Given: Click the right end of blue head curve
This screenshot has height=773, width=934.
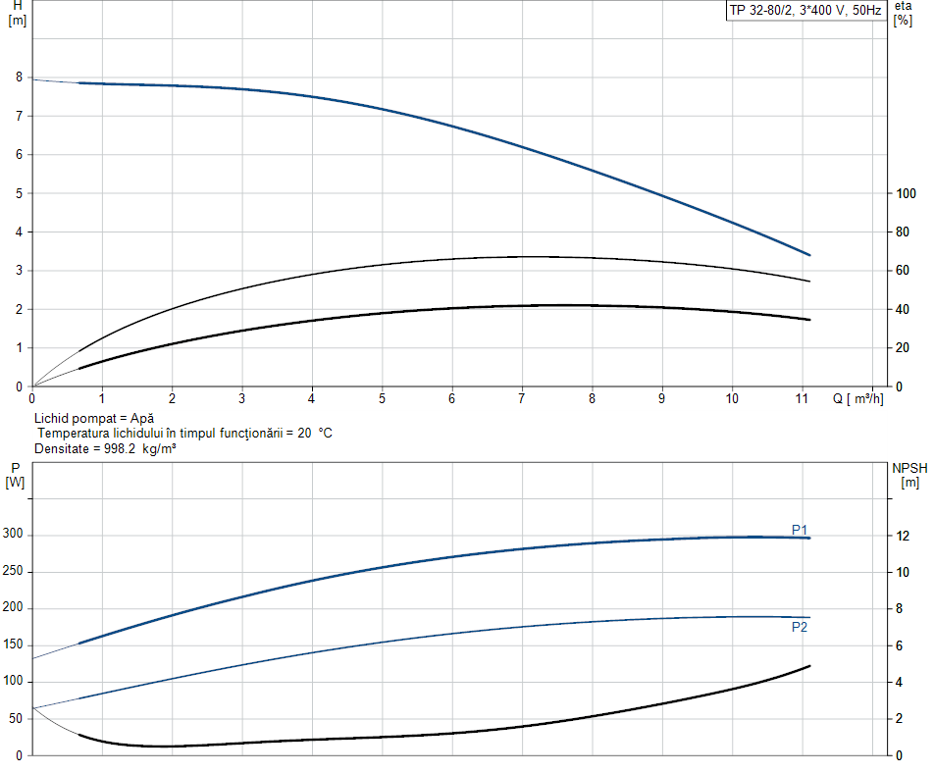Looking at the screenshot, I should click(x=809, y=255).
